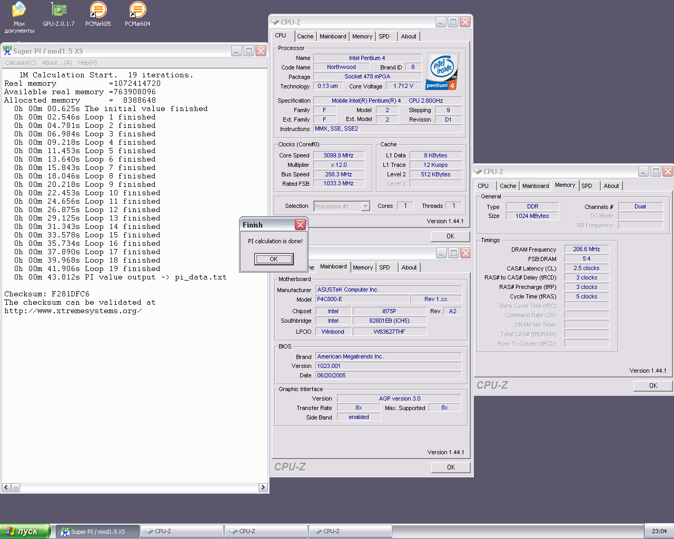The image size is (674, 539).
Task: Click the right arrow of Super PI horizontal scrollbar
Action: (x=263, y=487)
